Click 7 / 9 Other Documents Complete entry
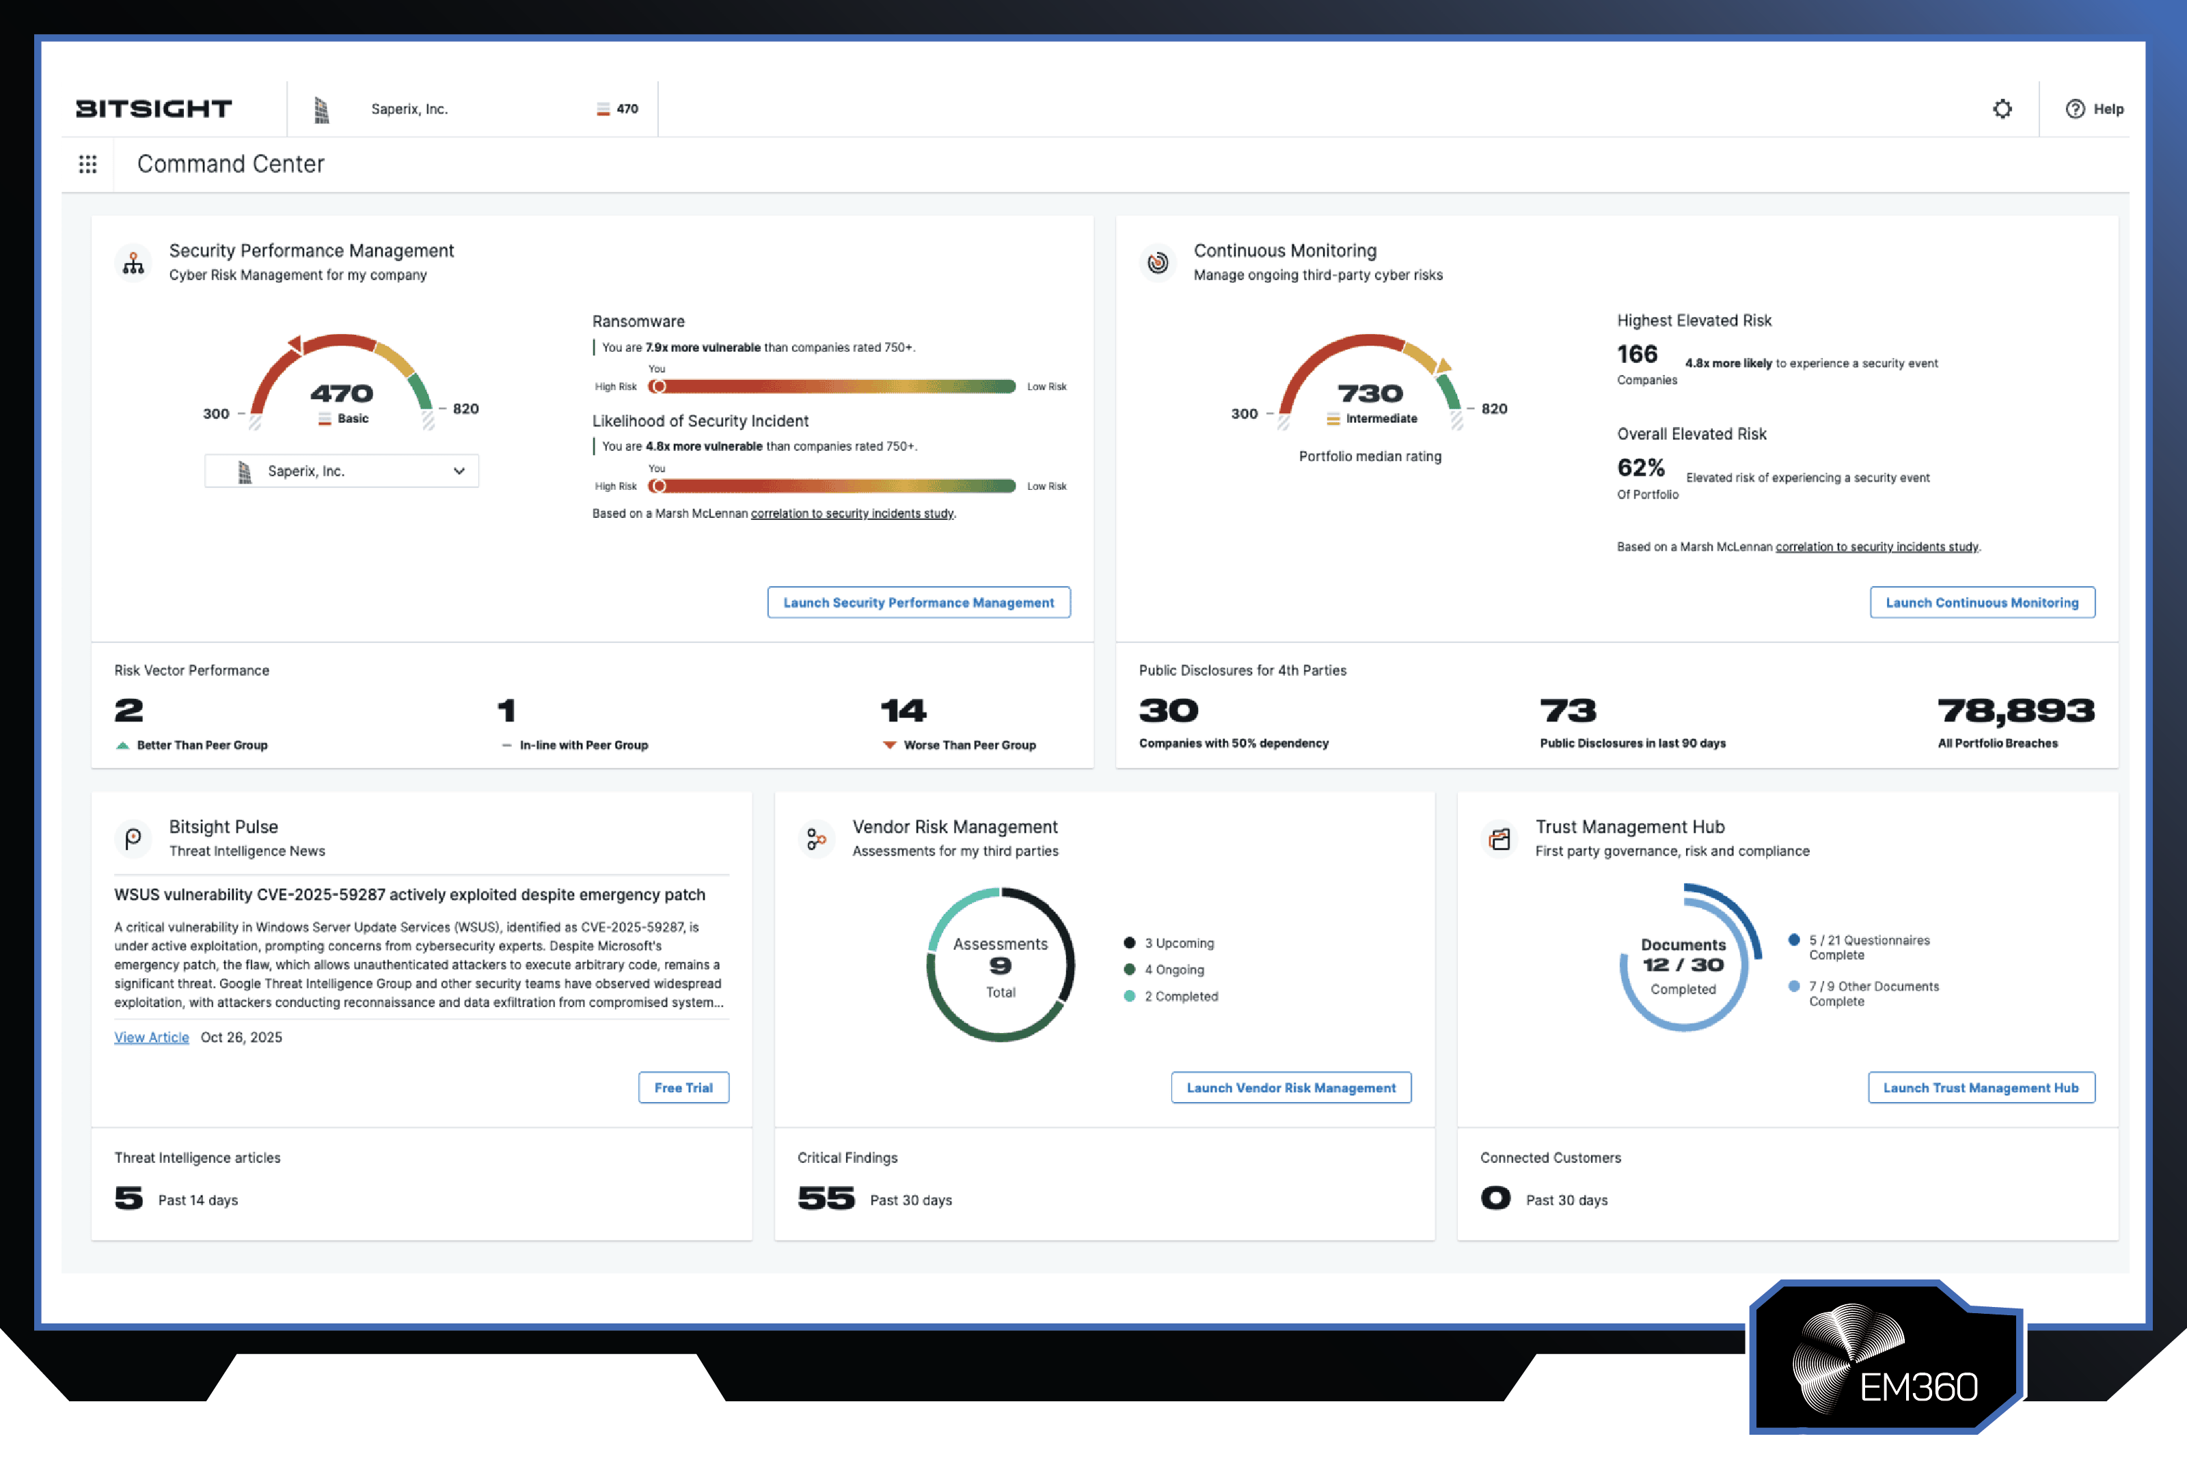Viewport: 2187px width, 1458px height. click(1864, 994)
